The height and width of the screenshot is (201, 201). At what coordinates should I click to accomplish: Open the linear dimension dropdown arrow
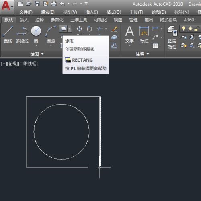click(x=162, y=29)
